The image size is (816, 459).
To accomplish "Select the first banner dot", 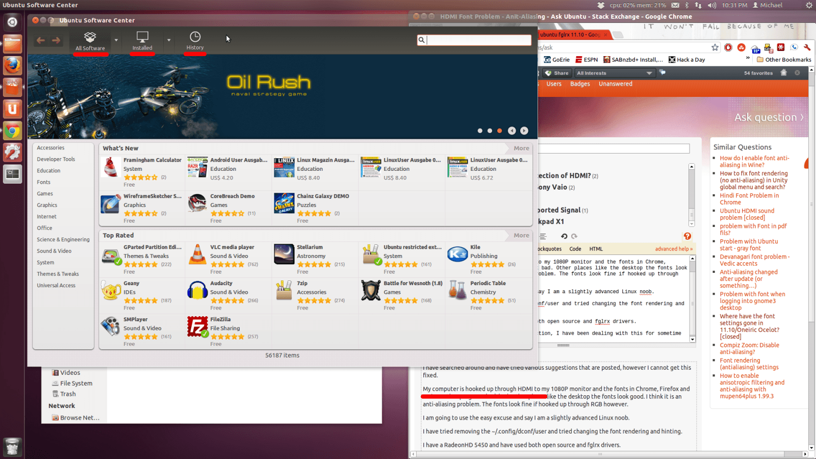I will click(480, 131).
